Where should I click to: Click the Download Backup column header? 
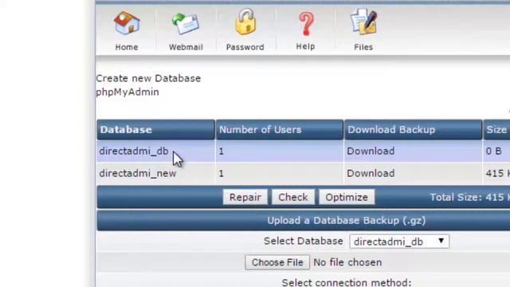413,129
